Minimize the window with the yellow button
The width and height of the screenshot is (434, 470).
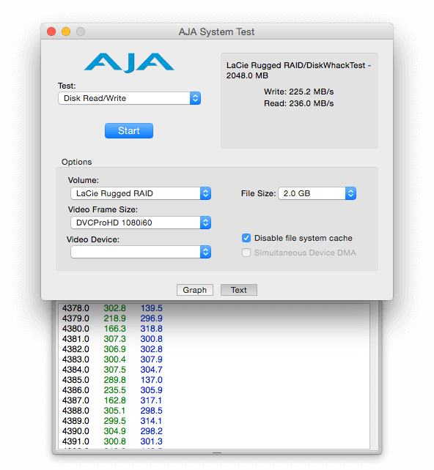tap(66, 31)
